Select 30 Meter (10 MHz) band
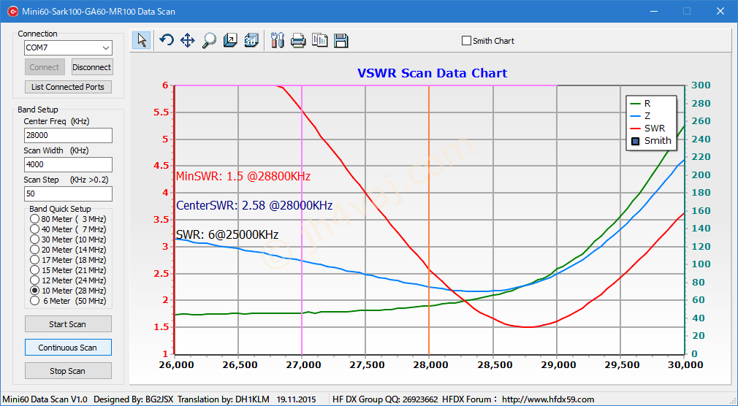This screenshot has height=406, width=738. (x=34, y=240)
